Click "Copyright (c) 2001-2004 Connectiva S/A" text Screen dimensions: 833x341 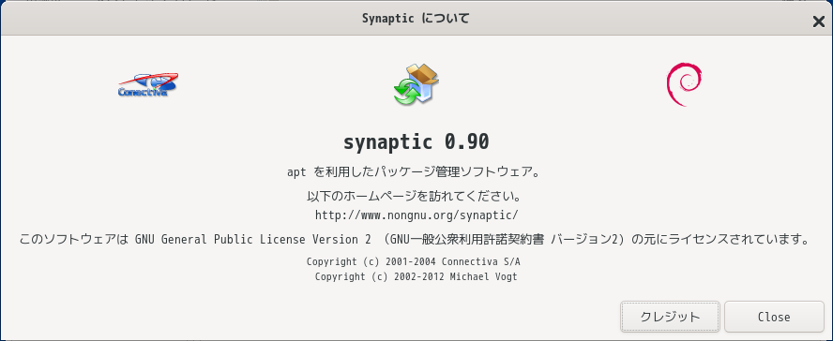click(x=414, y=261)
